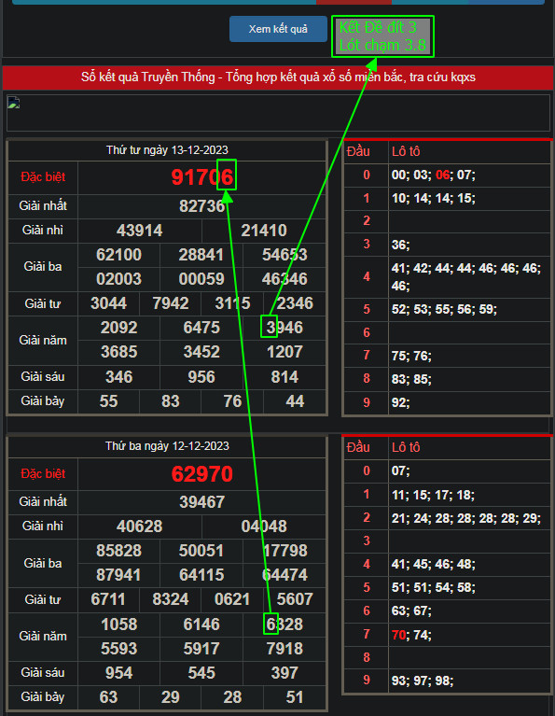Click the broken image icon below the header

[13, 103]
